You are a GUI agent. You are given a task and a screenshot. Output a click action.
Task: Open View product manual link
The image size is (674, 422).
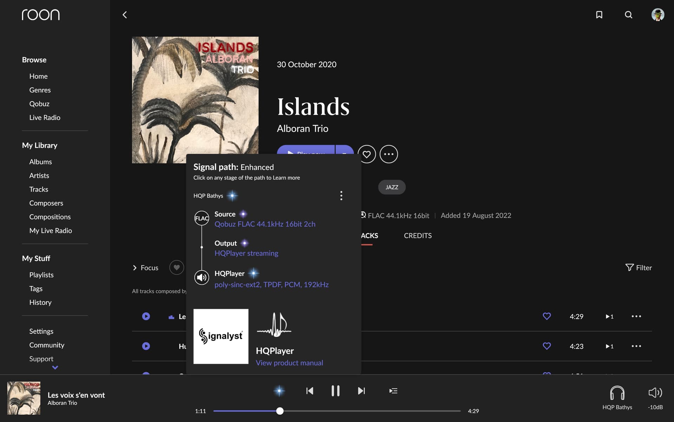(289, 363)
